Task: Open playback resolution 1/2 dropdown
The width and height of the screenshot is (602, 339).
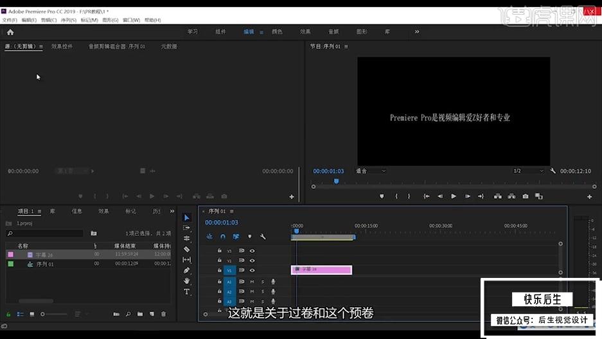Action: point(528,171)
